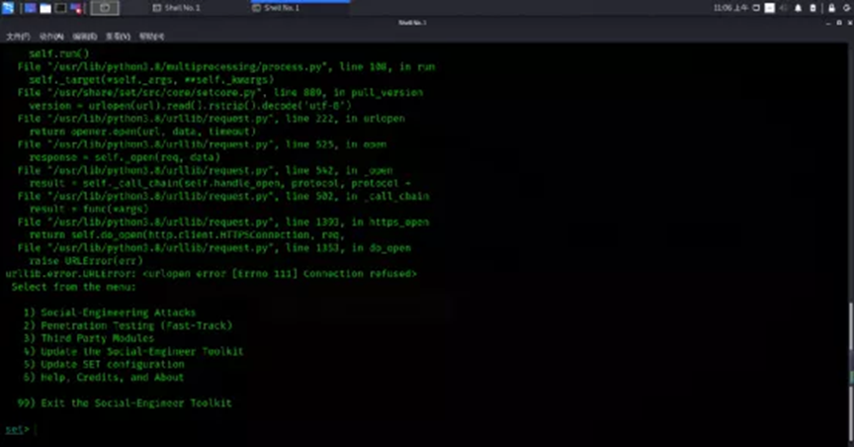
Task: Click menu line '2) Penetration Testing (Fast-Track)'
Action: click(x=128, y=325)
